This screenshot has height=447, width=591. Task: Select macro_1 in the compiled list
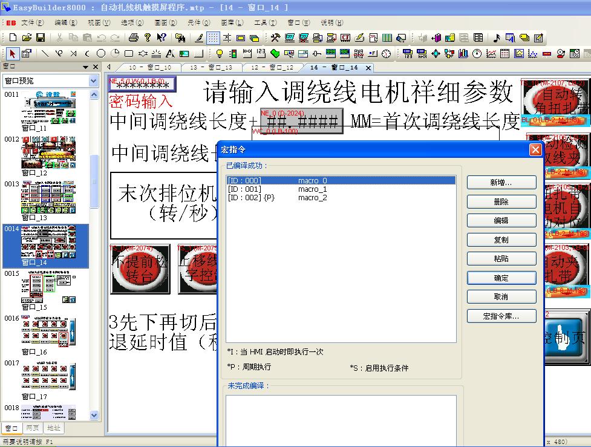312,189
